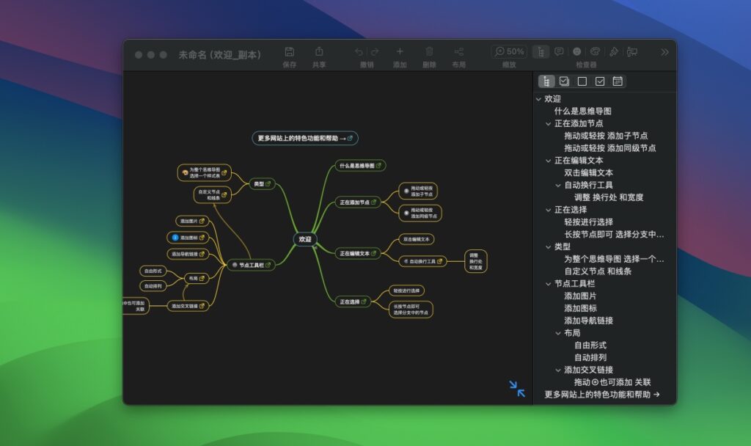The image size is (751, 446).
Task: Open the stickers inspector
Action: (x=577, y=51)
